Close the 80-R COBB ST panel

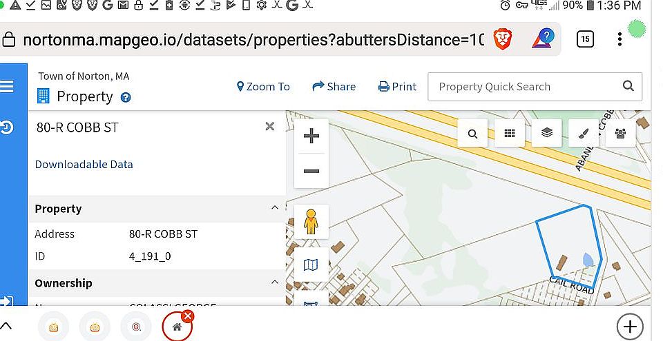(x=270, y=126)
